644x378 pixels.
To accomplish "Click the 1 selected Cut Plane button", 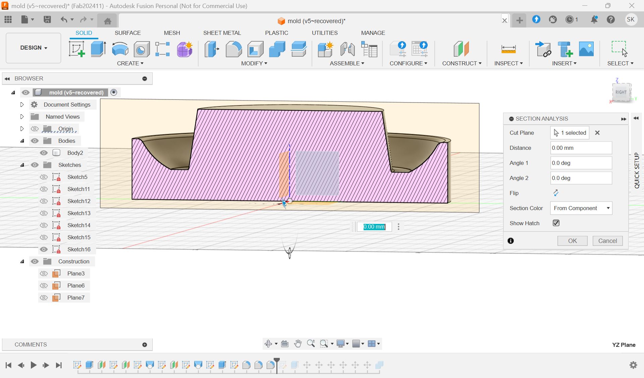I will [570, 133].
